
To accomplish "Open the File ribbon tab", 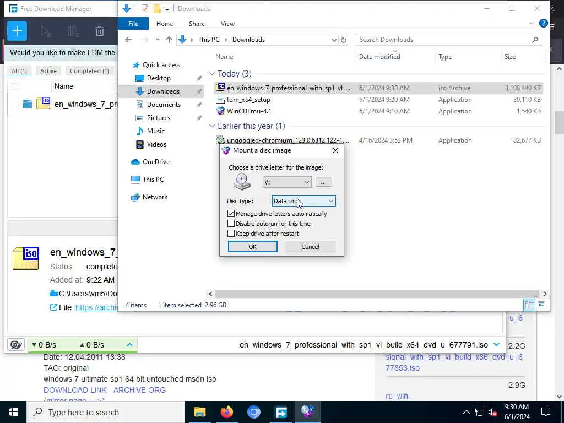I will click(x=133, y=24).
